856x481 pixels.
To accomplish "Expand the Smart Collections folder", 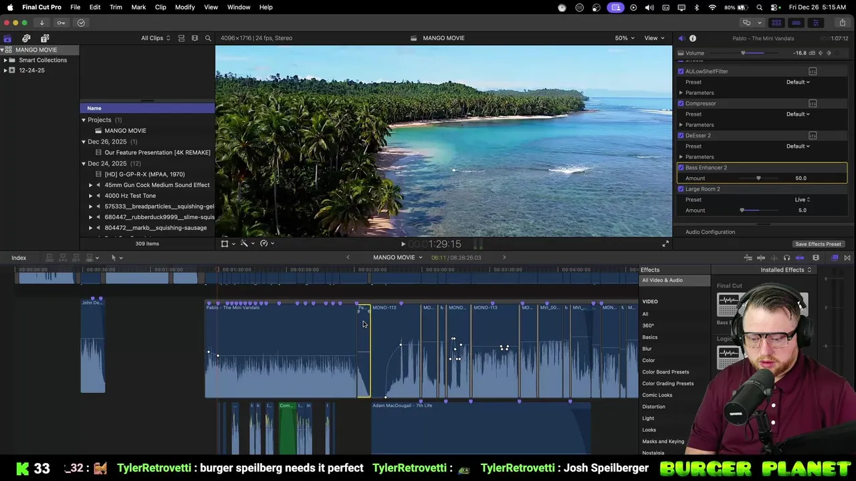I will 5,60.
